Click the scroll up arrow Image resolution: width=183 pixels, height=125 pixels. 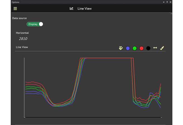point(171,14)
